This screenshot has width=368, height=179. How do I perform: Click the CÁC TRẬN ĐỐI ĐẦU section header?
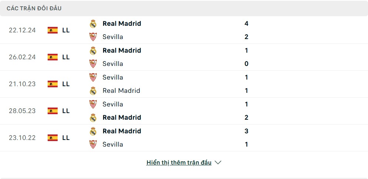[34, 8]
